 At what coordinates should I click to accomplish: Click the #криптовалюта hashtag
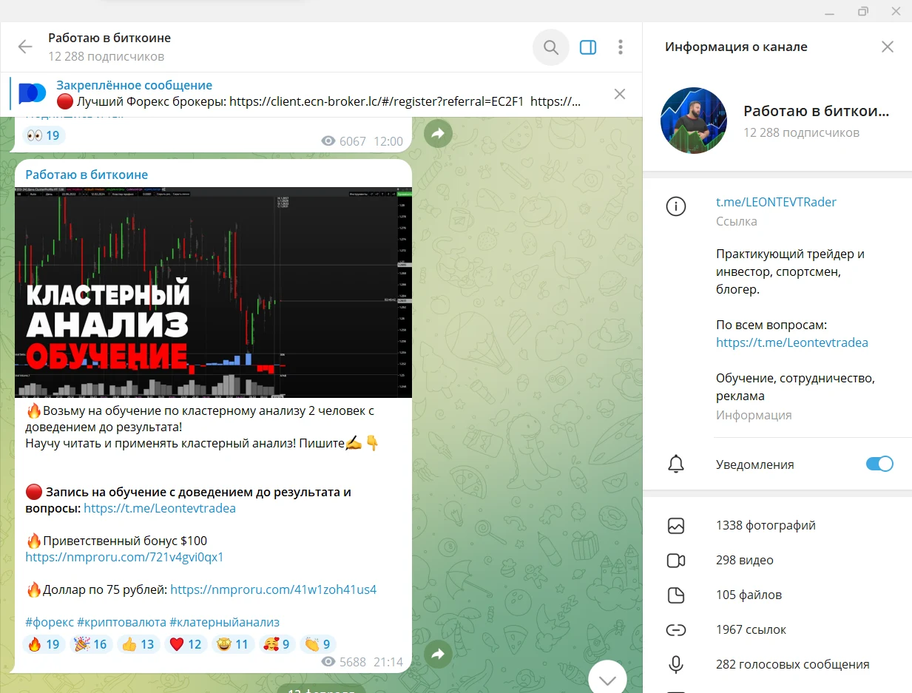pyautogui.click(x=121, y=623)
